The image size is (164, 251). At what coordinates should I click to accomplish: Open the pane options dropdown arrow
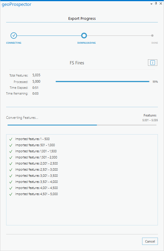tap(151, 4)
